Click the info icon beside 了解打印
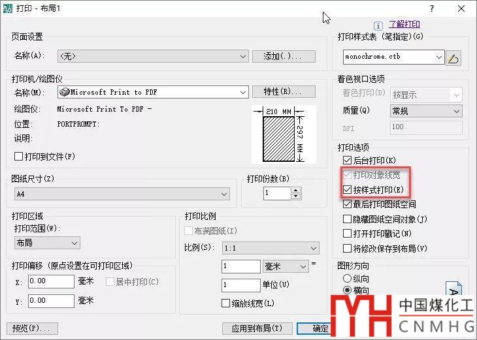 (x=378, y=26)
